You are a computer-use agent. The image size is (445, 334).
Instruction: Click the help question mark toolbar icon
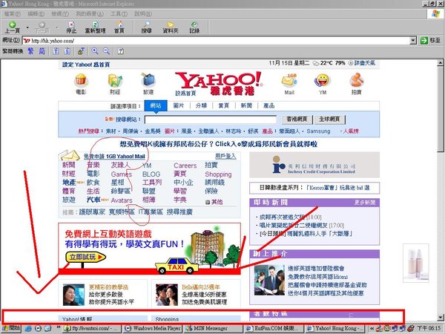tap(121, 51)
